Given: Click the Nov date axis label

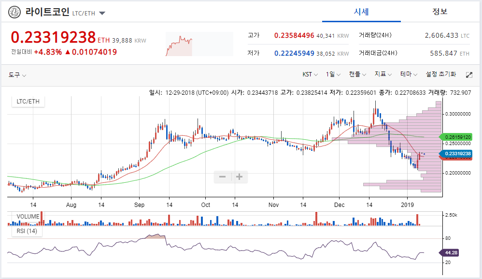Looking at the screenshot, I should click(273, 205).
